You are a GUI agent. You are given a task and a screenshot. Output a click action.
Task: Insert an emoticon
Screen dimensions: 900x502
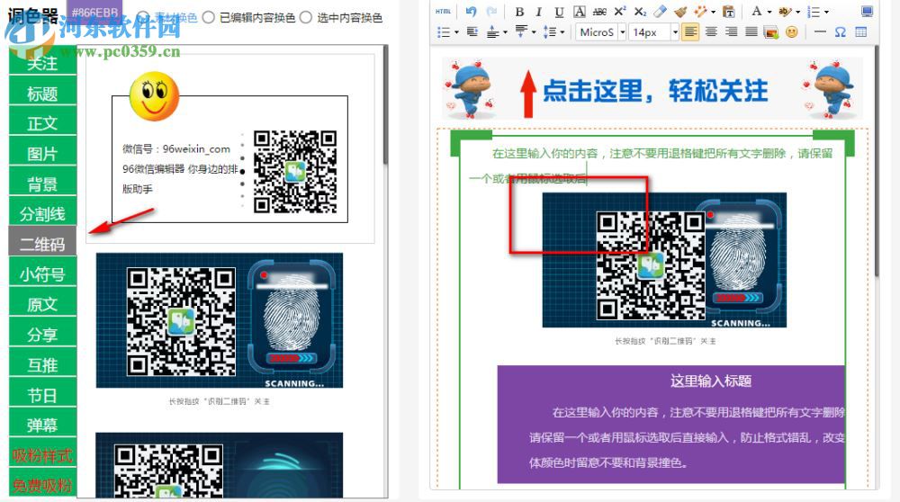click(x=791, y=32)
